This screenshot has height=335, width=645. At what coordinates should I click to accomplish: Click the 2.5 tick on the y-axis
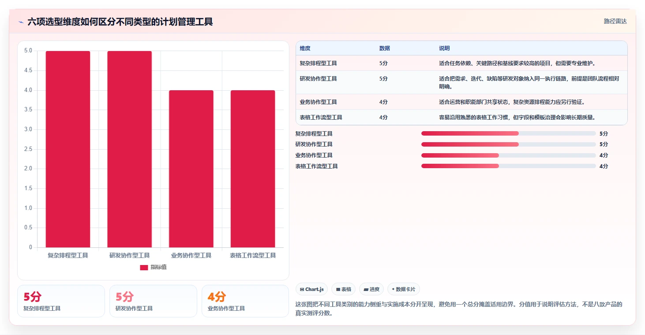pos(28,149)
